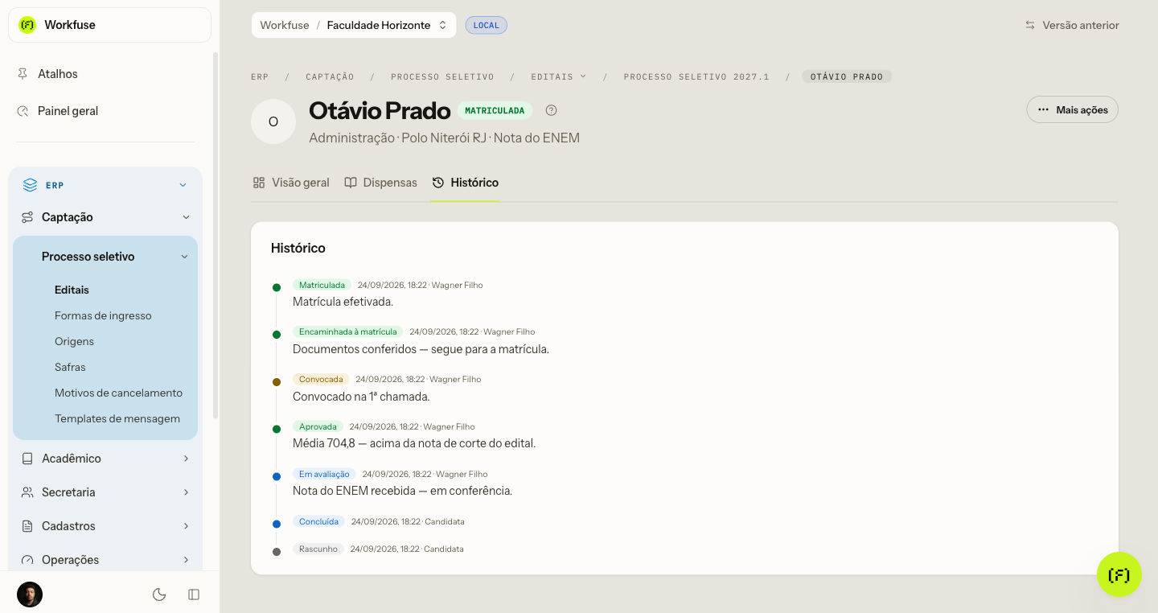Open Motivos de cancelamento menu item
The width and height of the screenshot is (1158, 613).
[x=118, y=393]
